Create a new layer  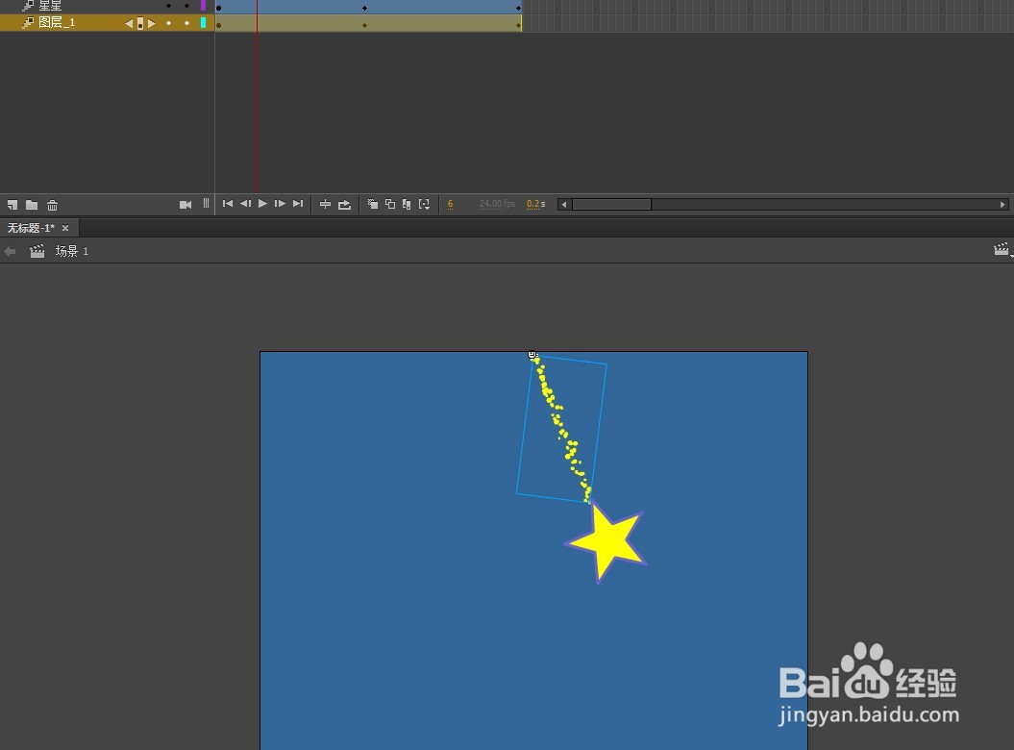coord(12,204)
